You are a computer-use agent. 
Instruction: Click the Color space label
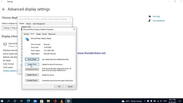click(x=8, y=67)
